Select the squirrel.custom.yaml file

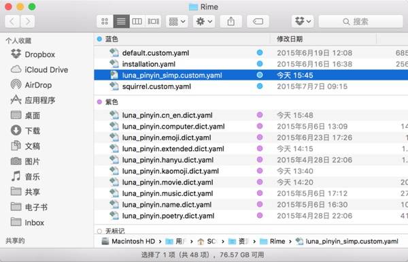(251, 86)
